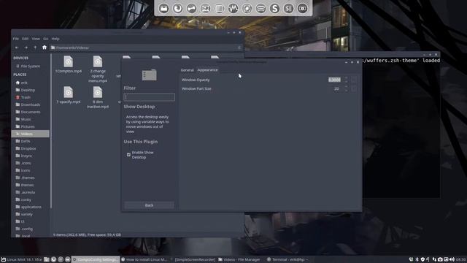Increase Window Part Size with the up arrow
The height and width of the screenshot is (263, 467).
(346, 87)
